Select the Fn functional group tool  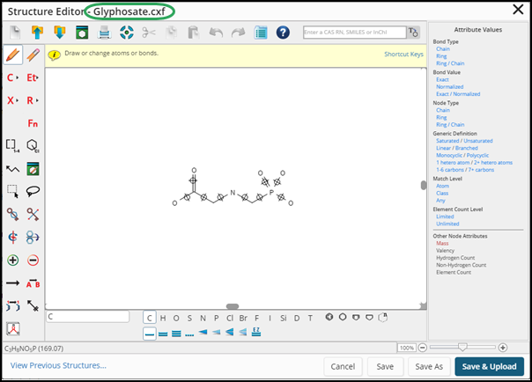pyautogui.click(x=33, y=123)
